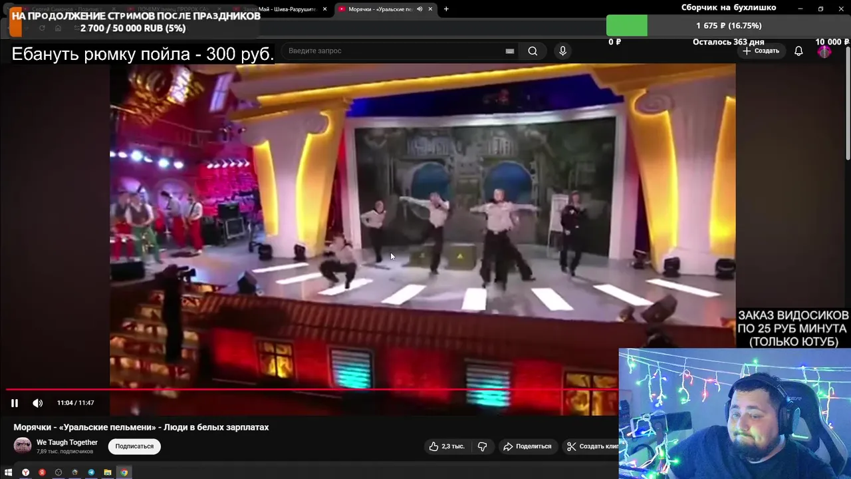Image resolution: width=851 pixels, height=479 pixels.
Task: Open OBS Studio from the taskbar
Action: (x=59, y=472)
